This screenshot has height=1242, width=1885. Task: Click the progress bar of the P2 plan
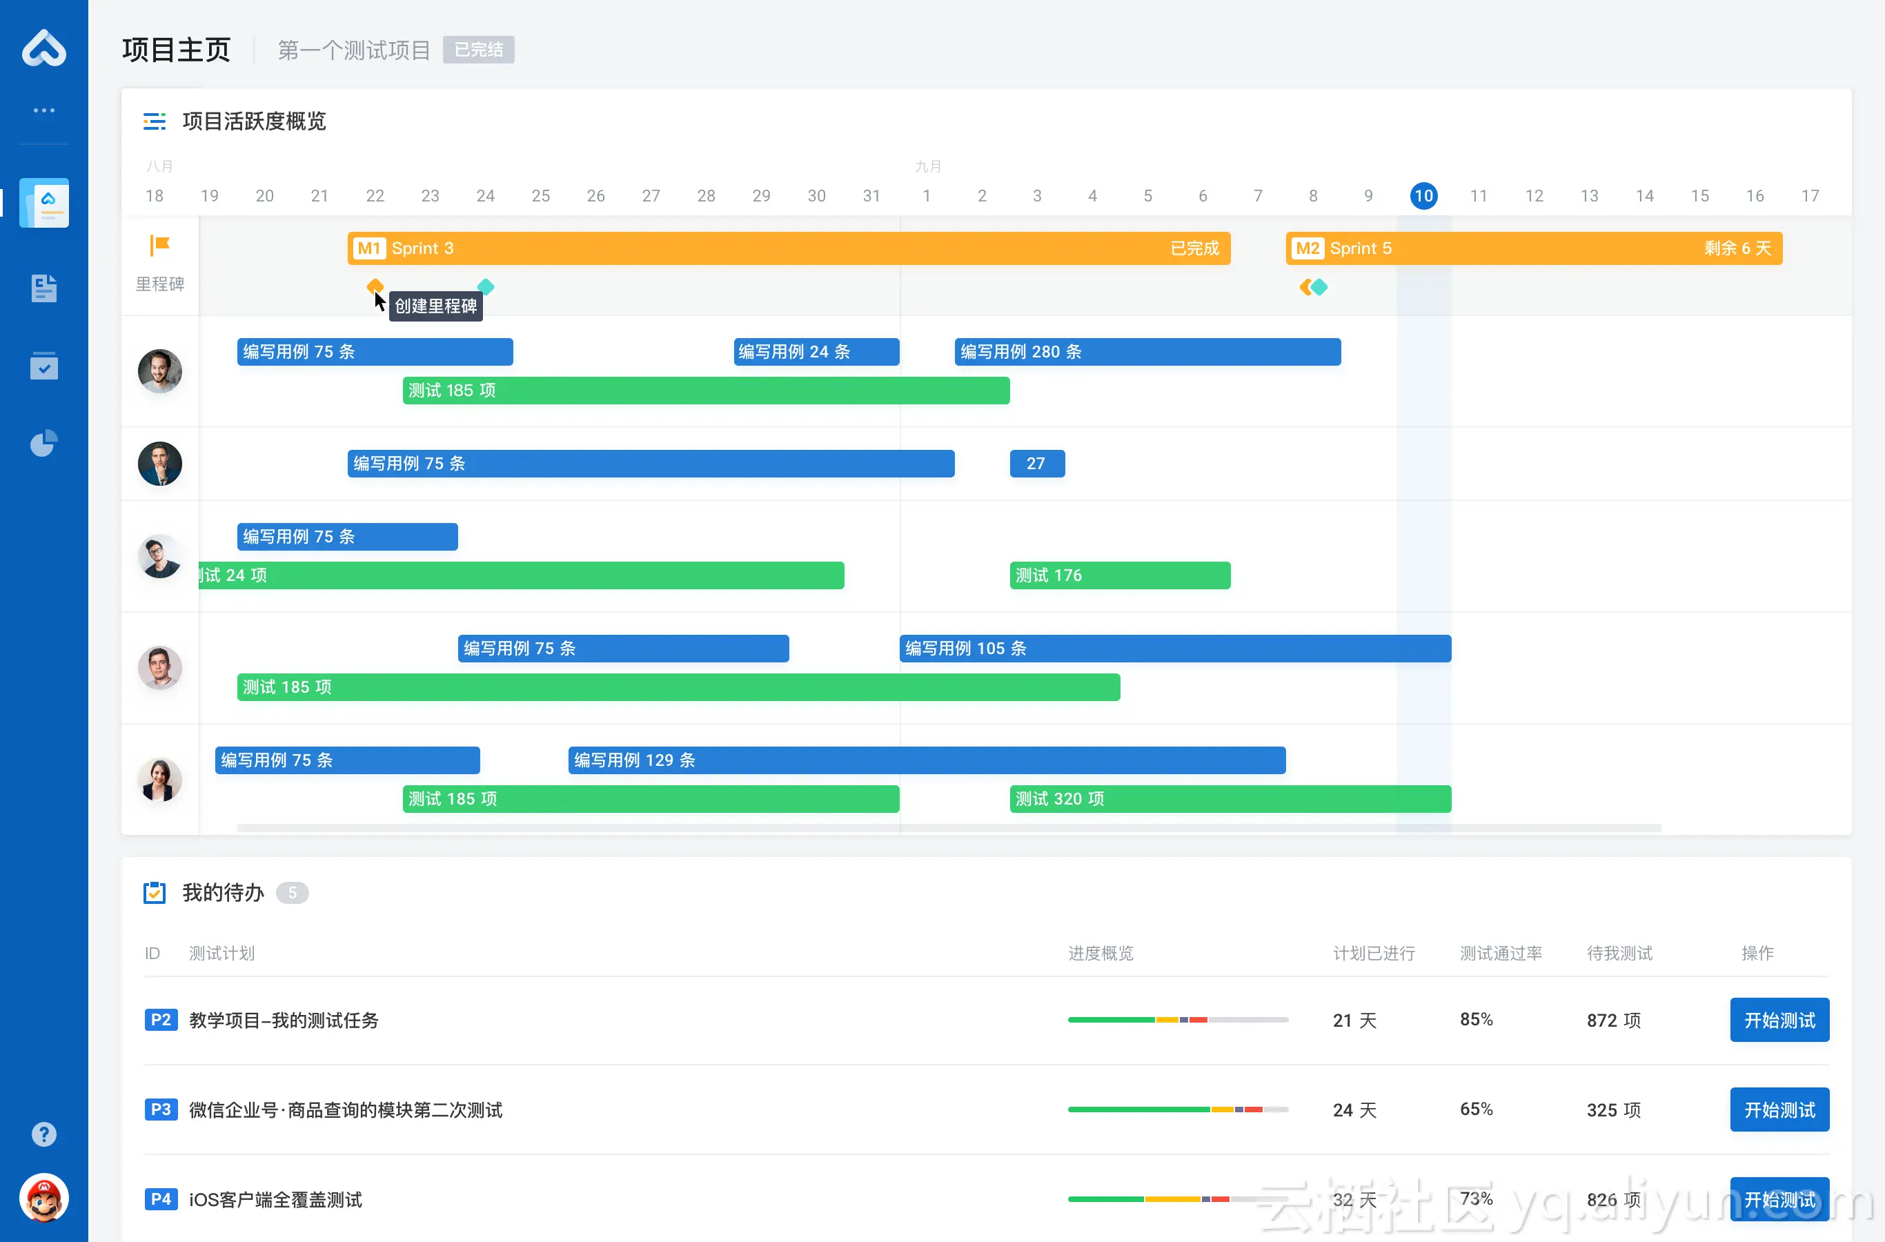pyautogui.click(x=1177, y=1021)
